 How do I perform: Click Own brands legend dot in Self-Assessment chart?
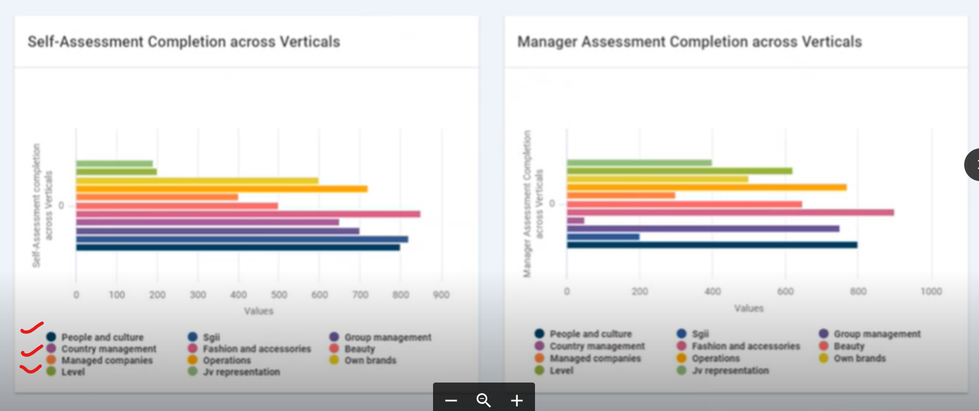334,360
